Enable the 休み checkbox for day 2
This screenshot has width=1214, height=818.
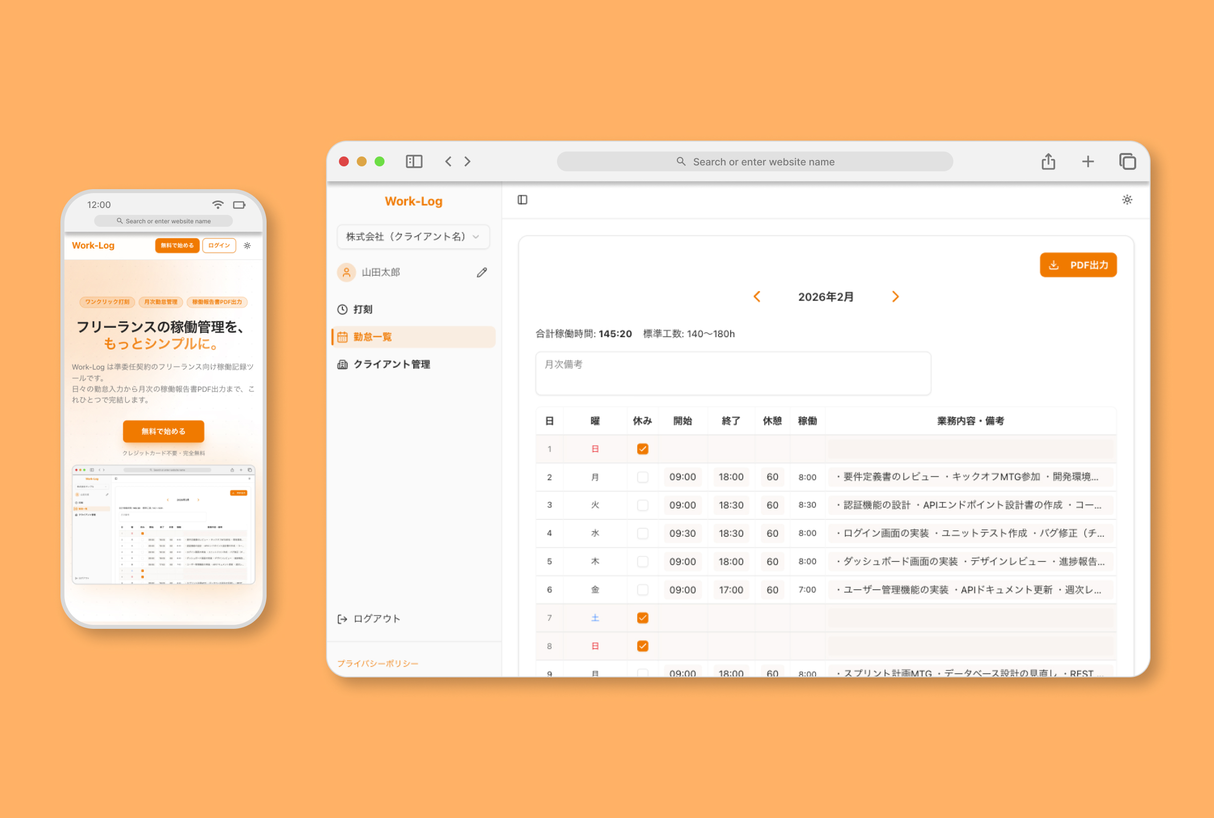click(643, 476)
